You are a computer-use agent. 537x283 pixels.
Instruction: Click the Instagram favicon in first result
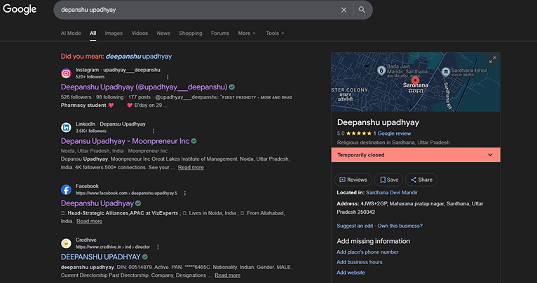[66, 73]
